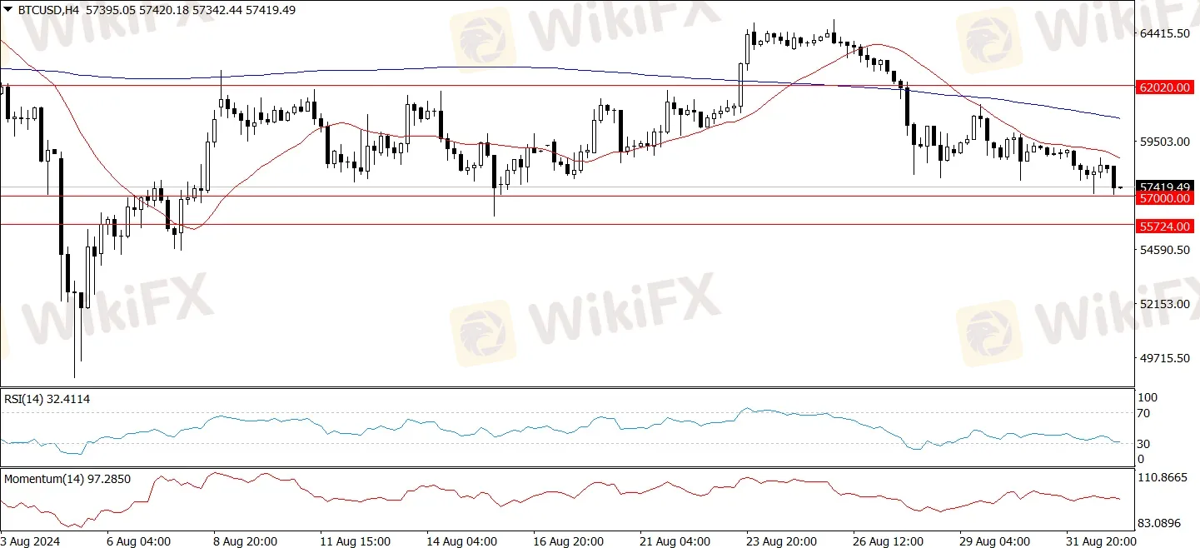Click the RSI 100 scale label
The width and height of the screenshot is (1200, 548).
[1147, 398]
